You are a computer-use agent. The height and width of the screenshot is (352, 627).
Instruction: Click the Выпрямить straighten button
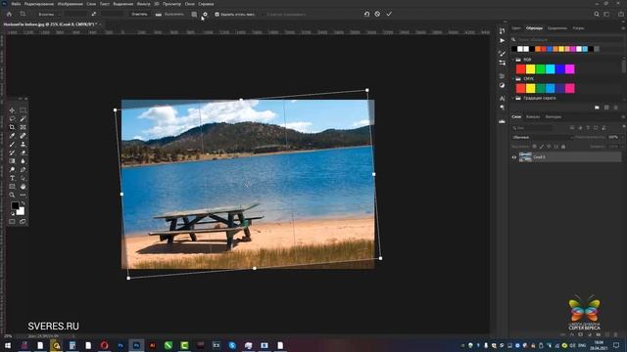(x=169, y=14)
